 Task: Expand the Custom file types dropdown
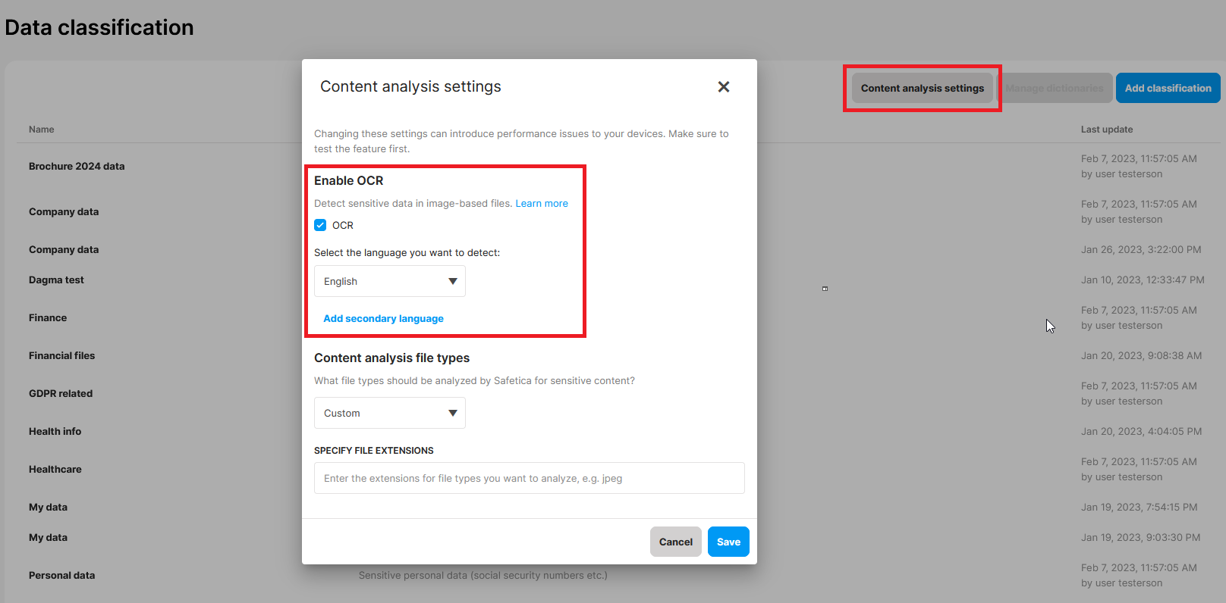[389, 413]
